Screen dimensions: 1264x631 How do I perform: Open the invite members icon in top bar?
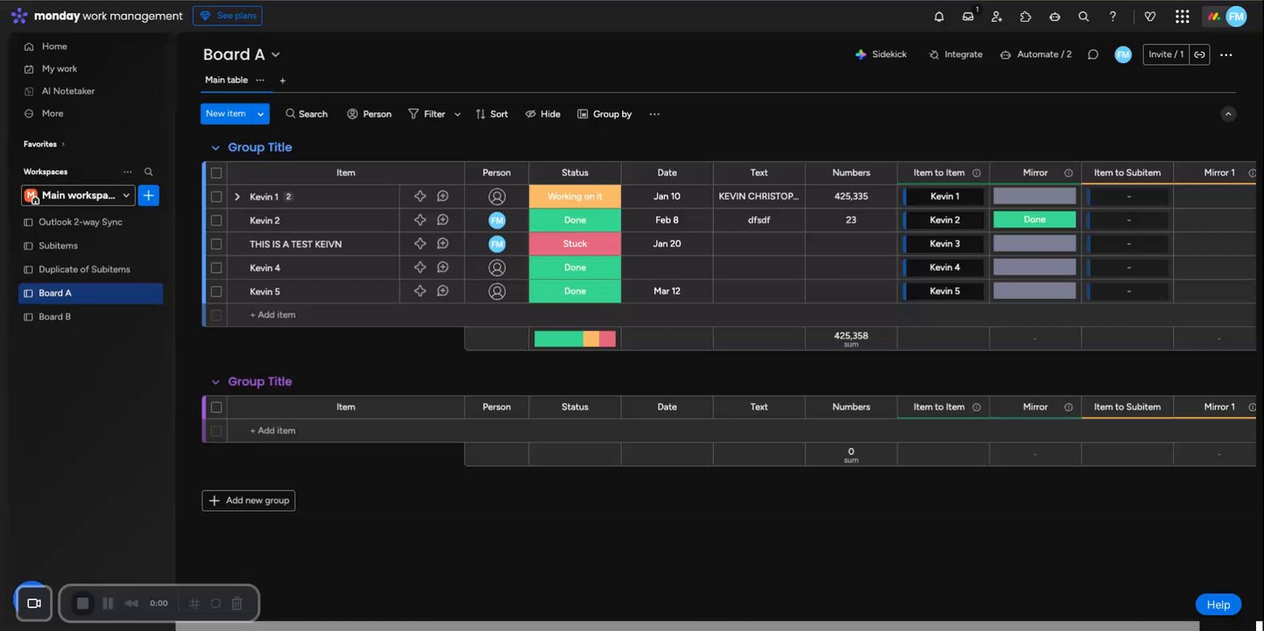997,17
